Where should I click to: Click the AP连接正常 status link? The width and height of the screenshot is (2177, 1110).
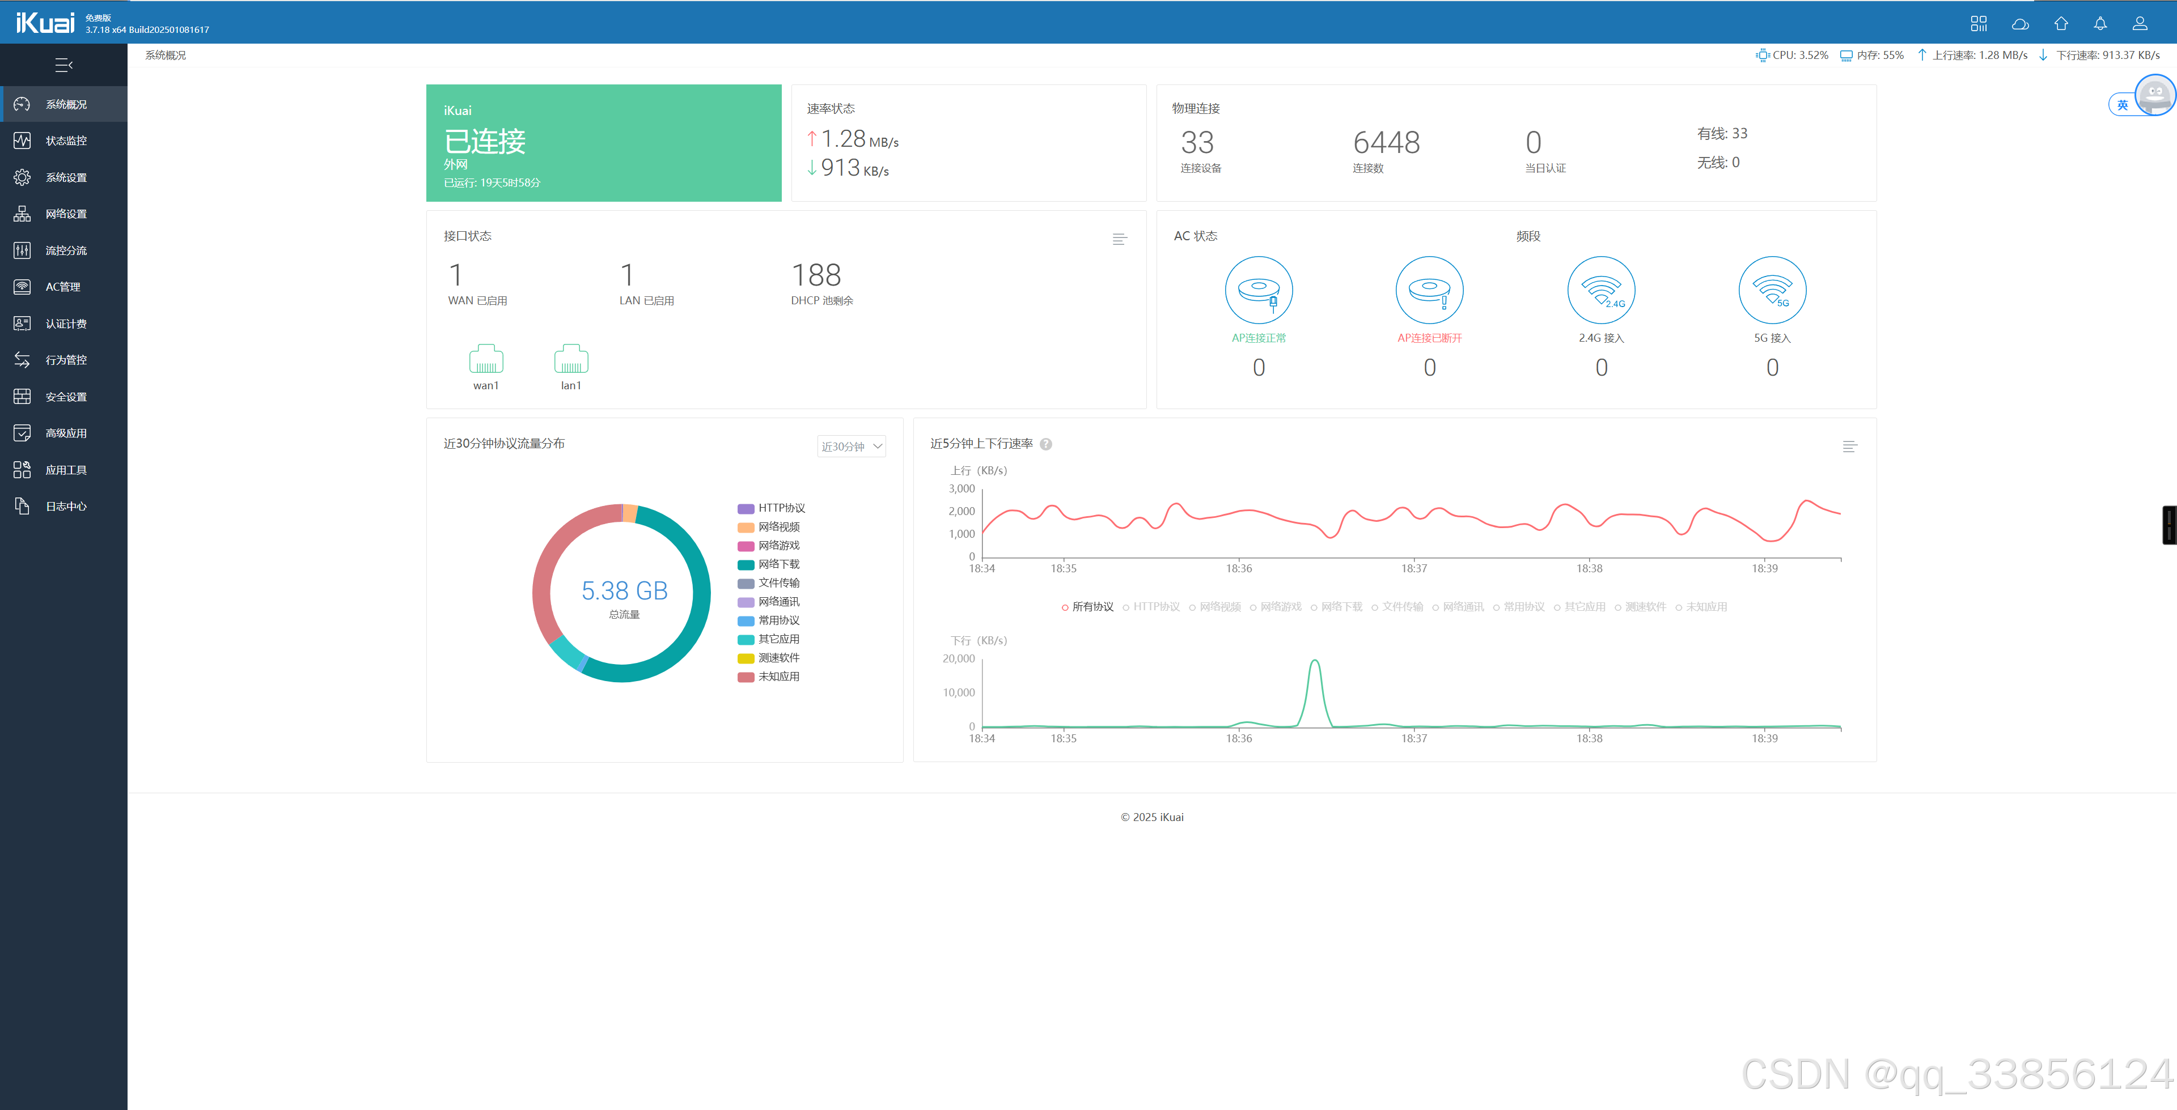point(1259,338)
